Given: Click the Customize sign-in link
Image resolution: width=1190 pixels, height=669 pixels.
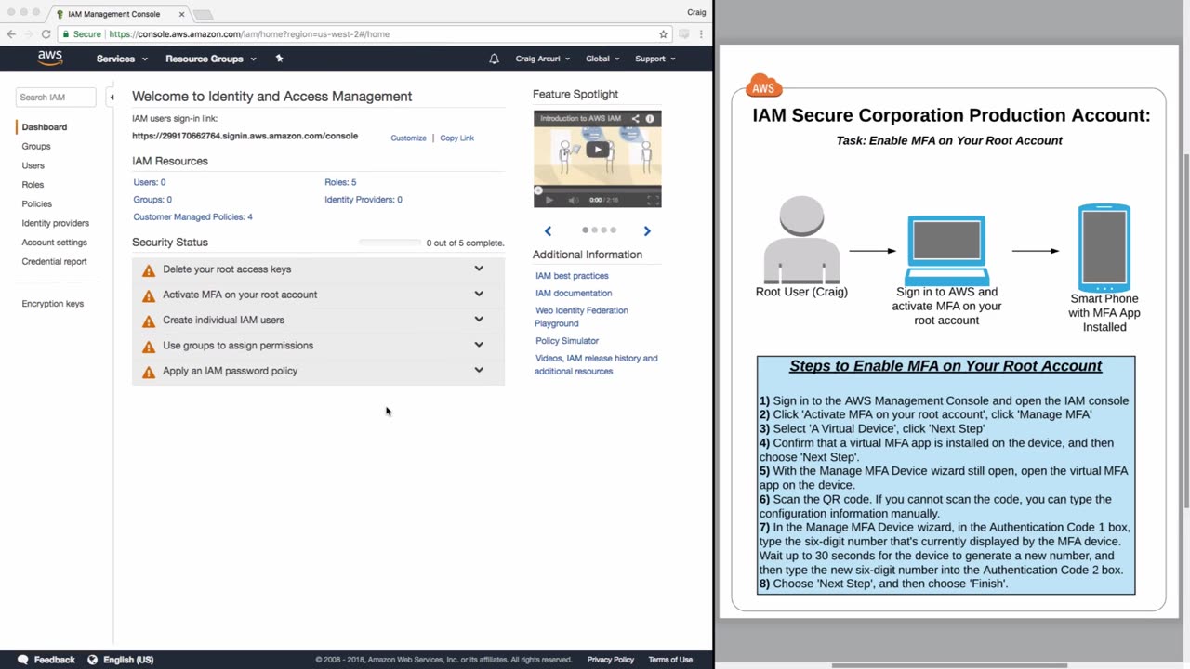Looking at the screenshot, I should coord(408,138).
